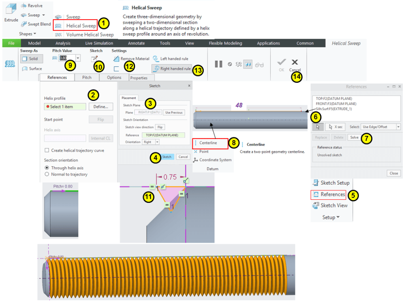
Task: Pause the feature with pause icon
Action: [218, 64]
